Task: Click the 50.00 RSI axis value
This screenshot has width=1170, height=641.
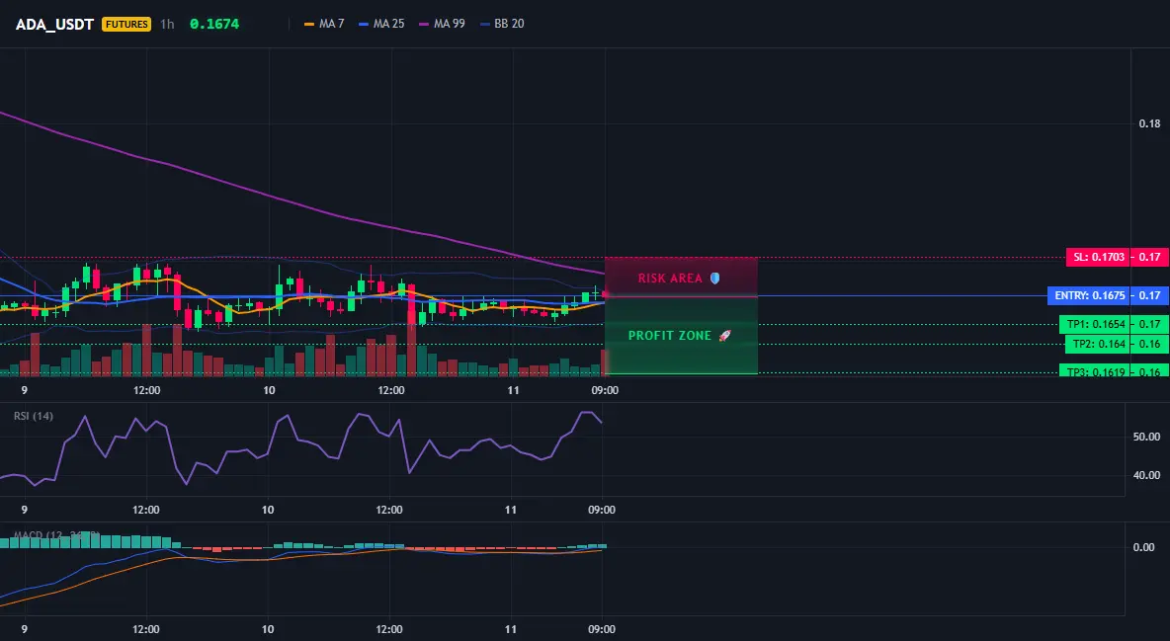Action: tap(1147, 437)
